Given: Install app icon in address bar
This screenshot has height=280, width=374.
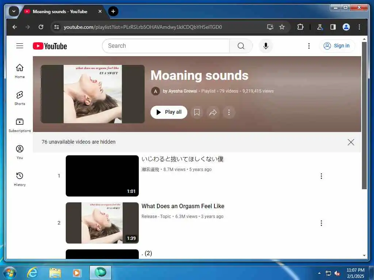Looking at the screenshot, I should [x=270, y=27].
